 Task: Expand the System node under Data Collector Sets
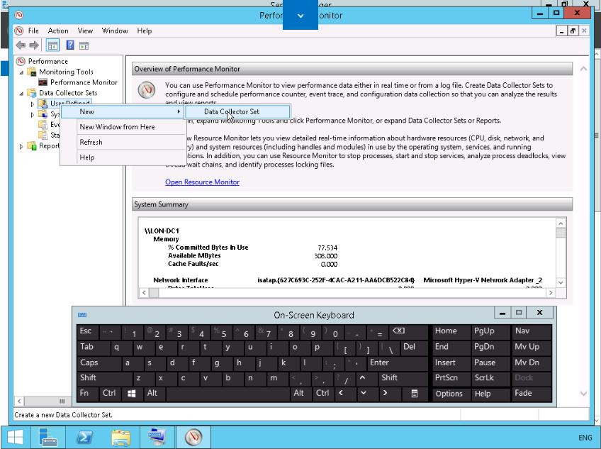[x=33, y=114]
